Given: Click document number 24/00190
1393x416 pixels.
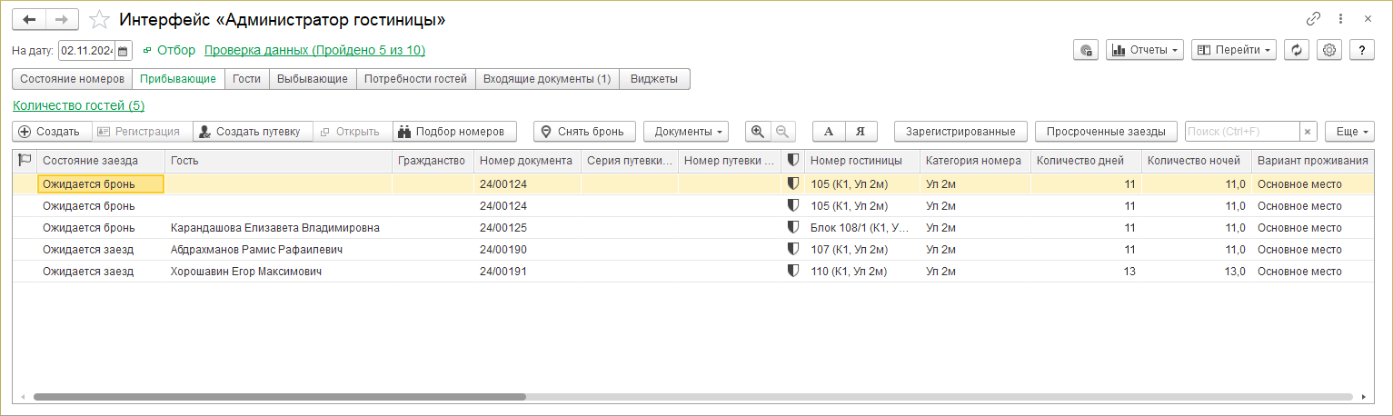Looking at the screenshot, I should click(503, 250).
